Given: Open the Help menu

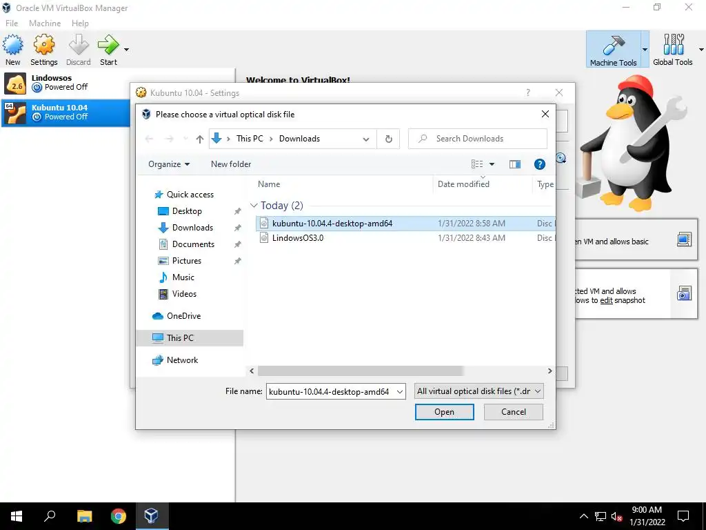Looking at the screenshot, I should tap(80, 23).
